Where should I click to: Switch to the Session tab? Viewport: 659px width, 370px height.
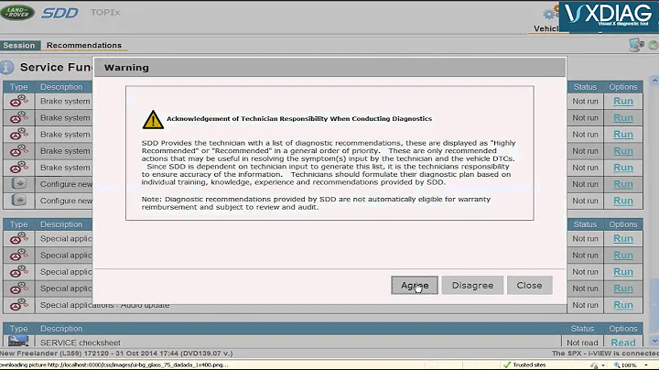click(19, 46)
